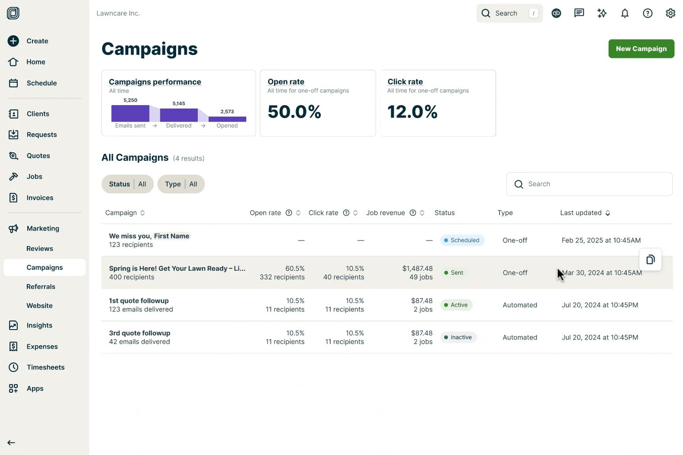Click the New Campaign button
The width and height of the screenshot is (683, 455).
point(641,49)
